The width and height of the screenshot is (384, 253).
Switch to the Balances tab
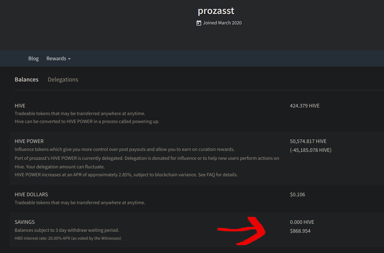26,79
